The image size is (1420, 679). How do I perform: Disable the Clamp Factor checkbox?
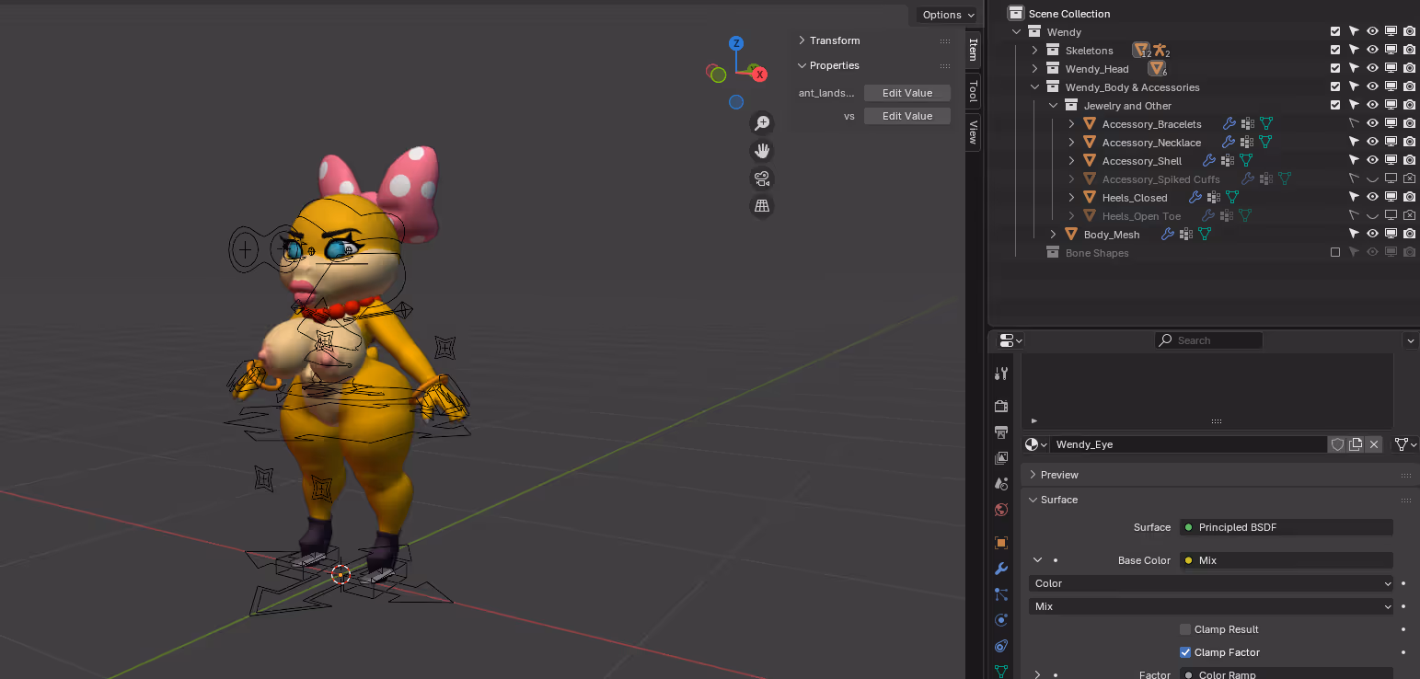[x=1185, y=652]
